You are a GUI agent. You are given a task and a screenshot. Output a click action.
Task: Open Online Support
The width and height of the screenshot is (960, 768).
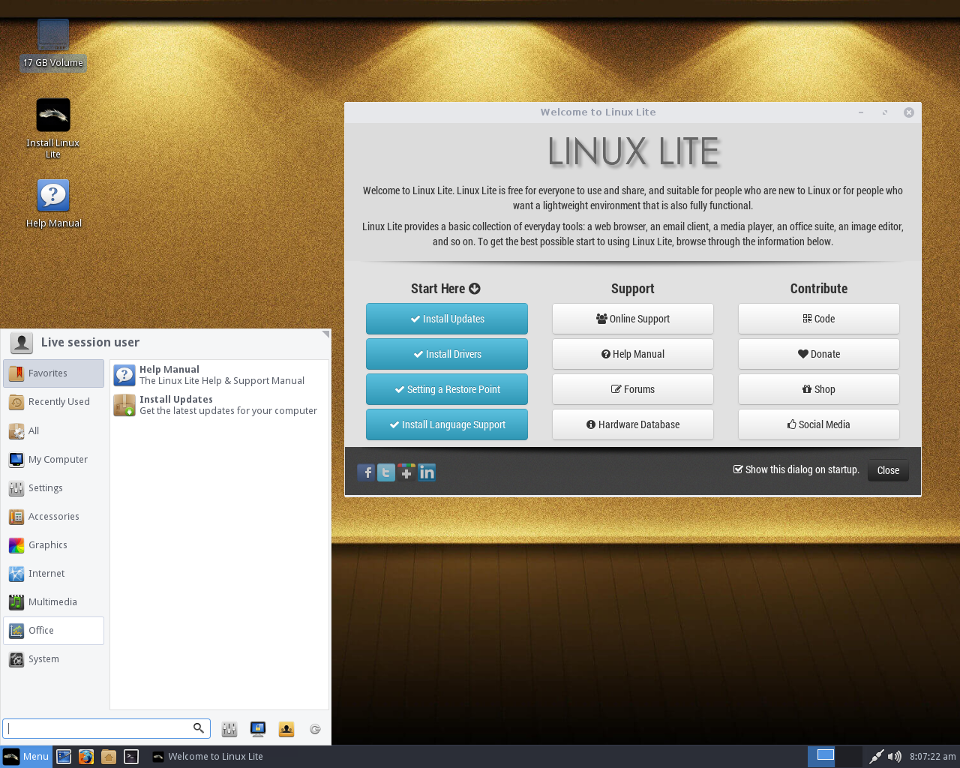[633, 319]
